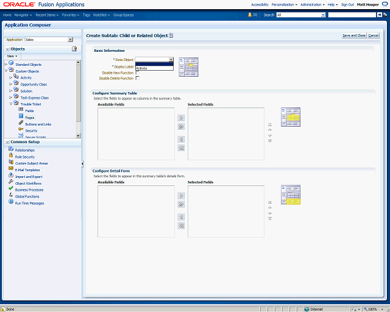Remove all fields from summary Selected Fields

pos(181,148)
